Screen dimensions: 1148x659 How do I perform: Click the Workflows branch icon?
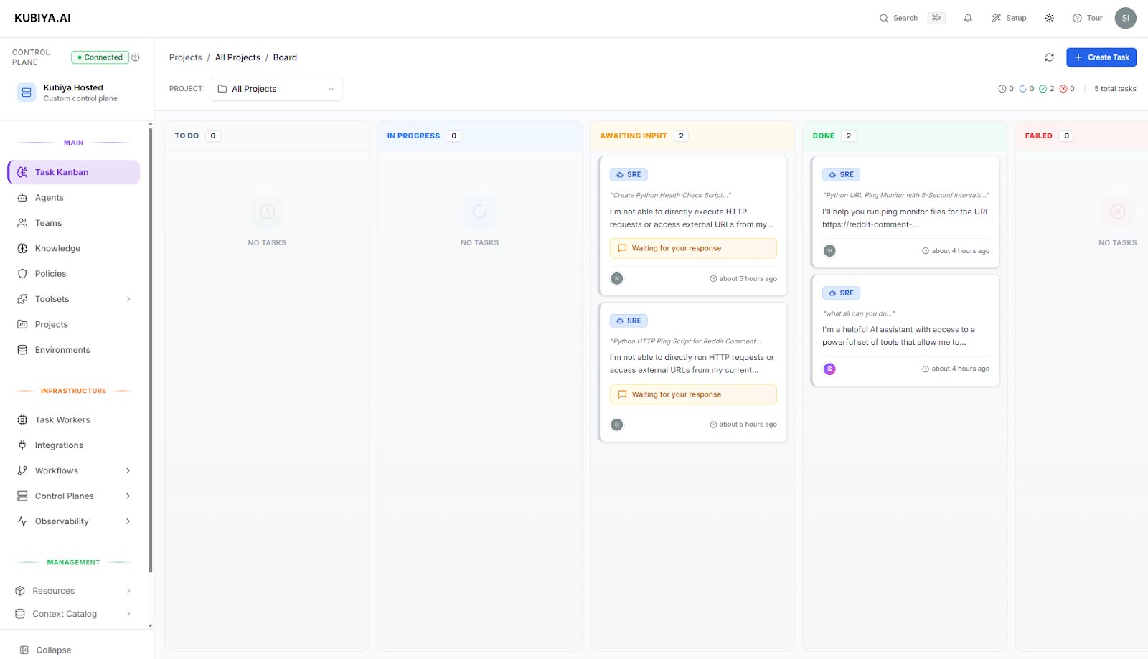pyautogui.click(x=22, y=470)
